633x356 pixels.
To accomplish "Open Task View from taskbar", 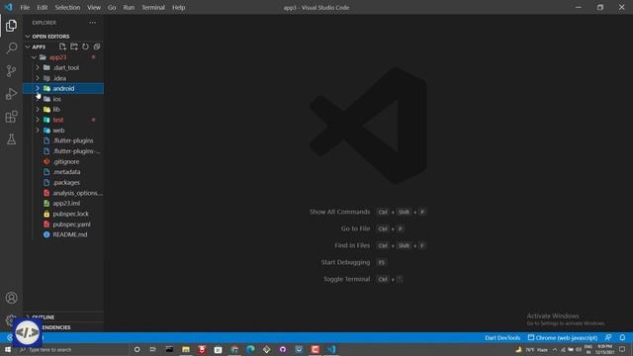I will tap(153, 349).
